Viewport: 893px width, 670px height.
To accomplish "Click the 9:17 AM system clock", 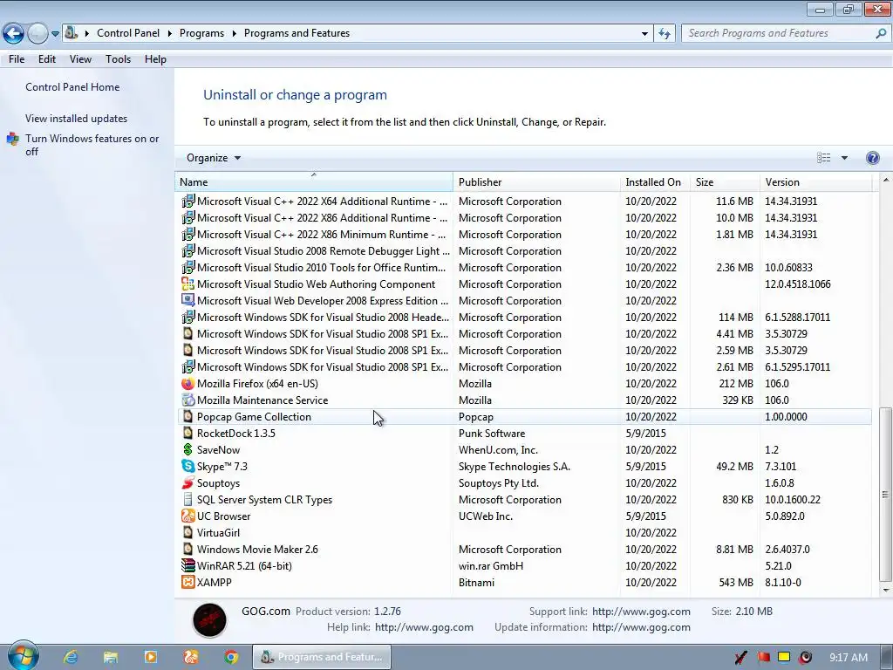I will (848, 658).
